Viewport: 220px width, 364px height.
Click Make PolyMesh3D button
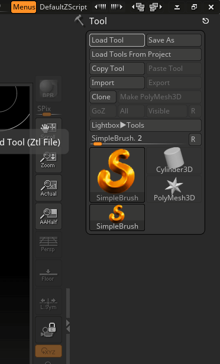tap(160, 97)
